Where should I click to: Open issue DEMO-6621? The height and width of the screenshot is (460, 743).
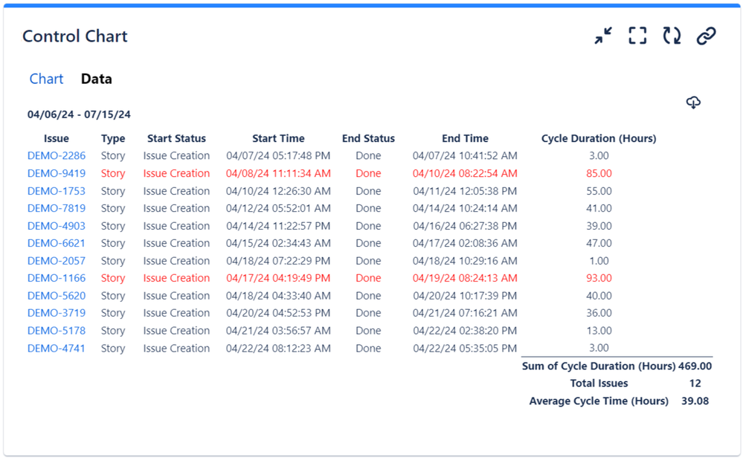tap(57, 243)
